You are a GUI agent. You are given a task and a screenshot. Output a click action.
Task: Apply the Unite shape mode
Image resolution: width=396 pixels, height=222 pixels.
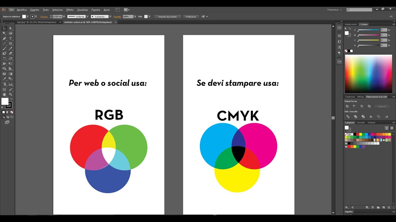(x=347, y=106)
